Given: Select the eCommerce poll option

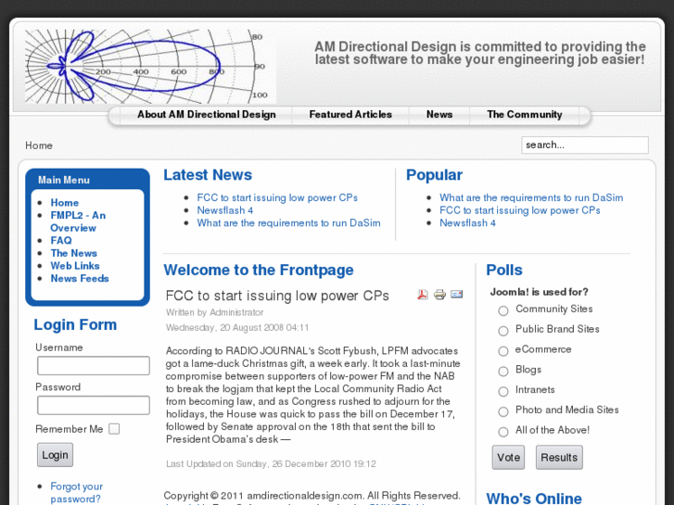Looking at the screenshot, I should click(502, 350).
